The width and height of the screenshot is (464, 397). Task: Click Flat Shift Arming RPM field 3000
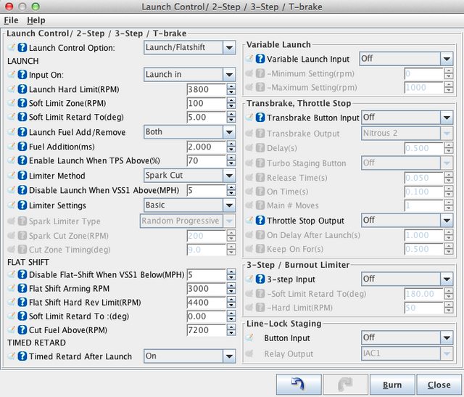coord(207,288)
